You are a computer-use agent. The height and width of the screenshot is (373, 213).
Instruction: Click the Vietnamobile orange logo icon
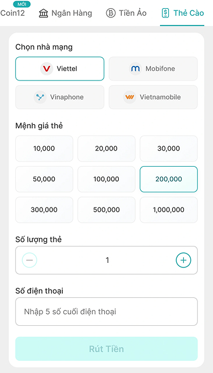click(129, 97)
